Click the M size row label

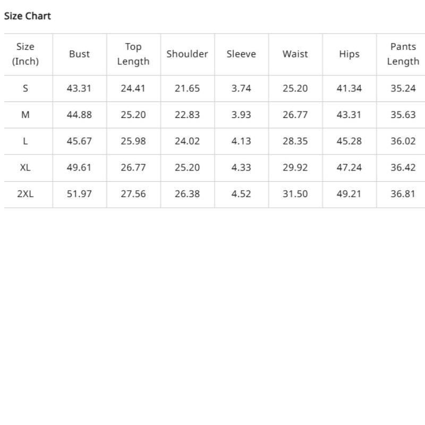click(x=25, y=115)
